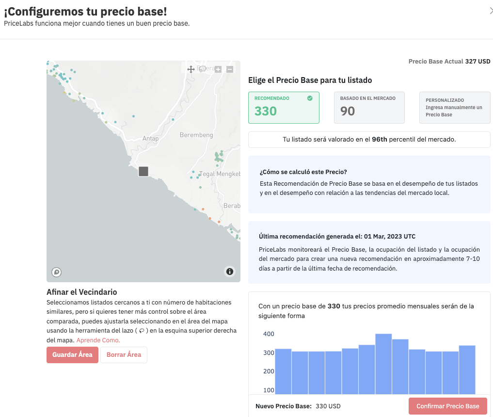Click the Mapbox logo on the map
The image size is (493, 417).
click(x=57, y=272)
